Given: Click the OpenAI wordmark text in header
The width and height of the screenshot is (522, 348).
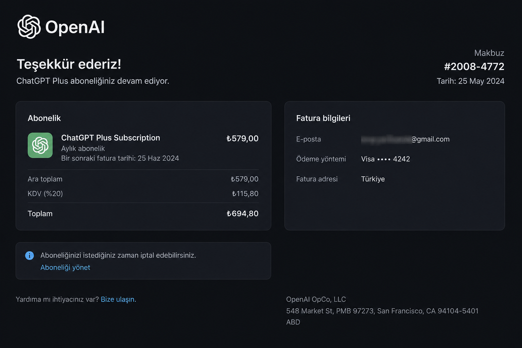Looking at the screenshot, I should (75, 27).
